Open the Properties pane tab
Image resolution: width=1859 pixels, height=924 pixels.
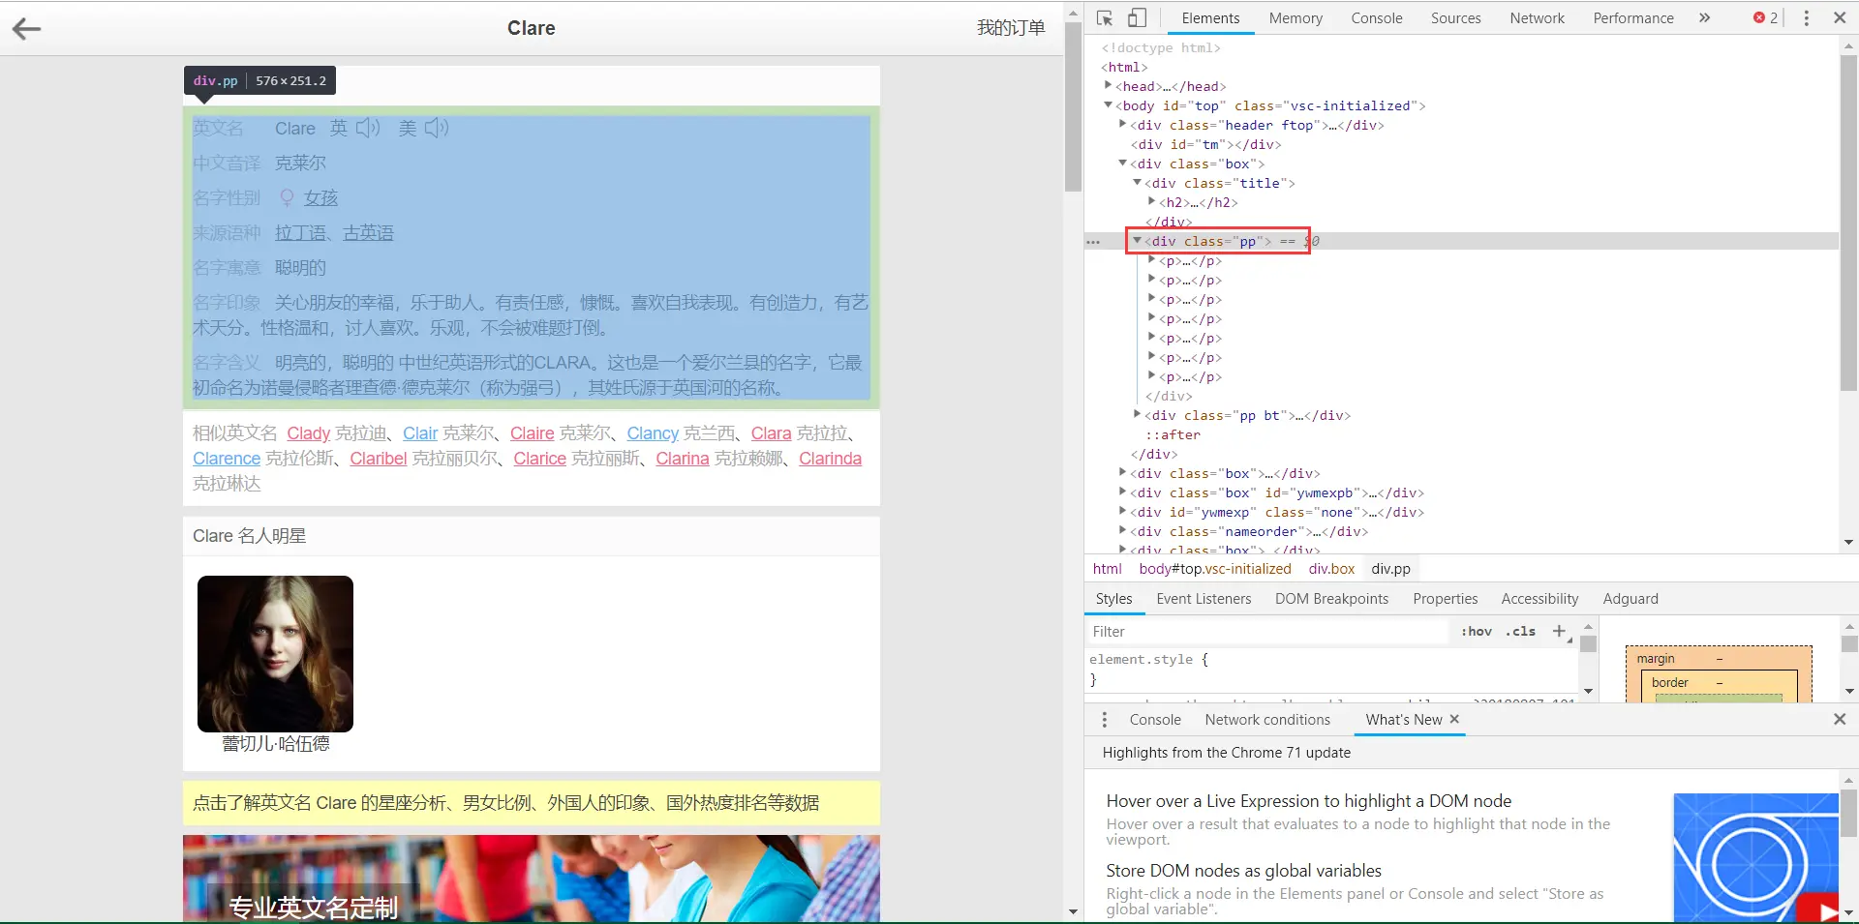click(1445, 599)
